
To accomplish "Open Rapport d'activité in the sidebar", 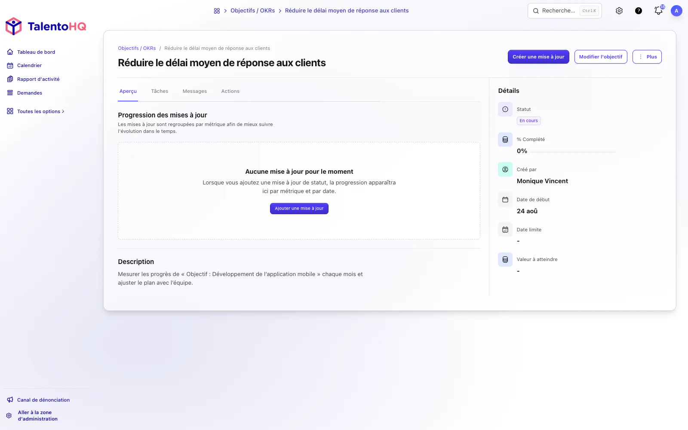I will click(x=38, y=79).
